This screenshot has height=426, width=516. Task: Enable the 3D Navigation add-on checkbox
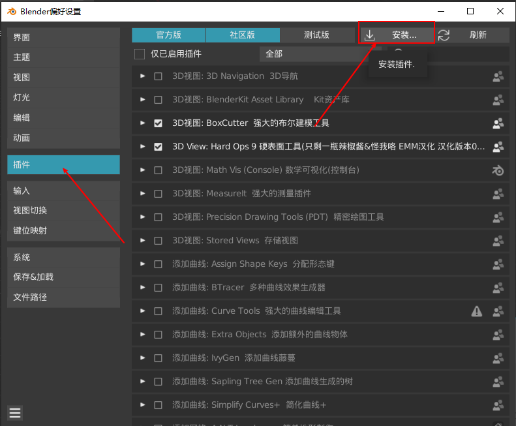[158, 76]
